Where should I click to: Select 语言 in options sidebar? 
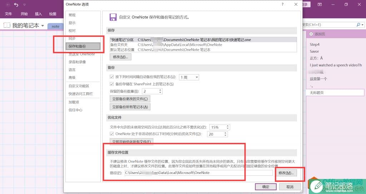[x=83, y=70]
